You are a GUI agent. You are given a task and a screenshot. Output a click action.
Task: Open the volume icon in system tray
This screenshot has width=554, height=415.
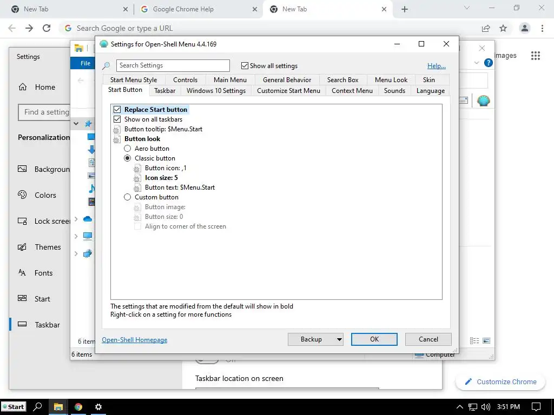tap(486, 407)
